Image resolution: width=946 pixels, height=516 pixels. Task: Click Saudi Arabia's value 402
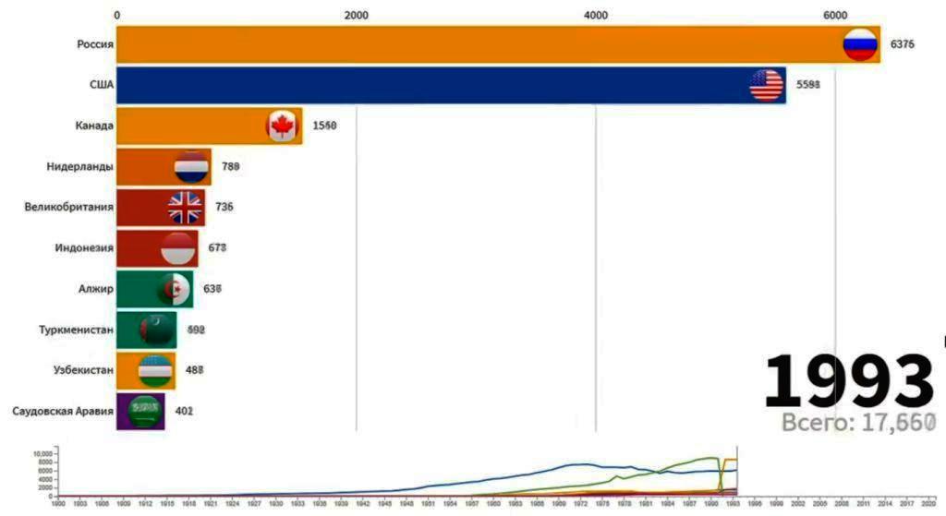[184, 411]
